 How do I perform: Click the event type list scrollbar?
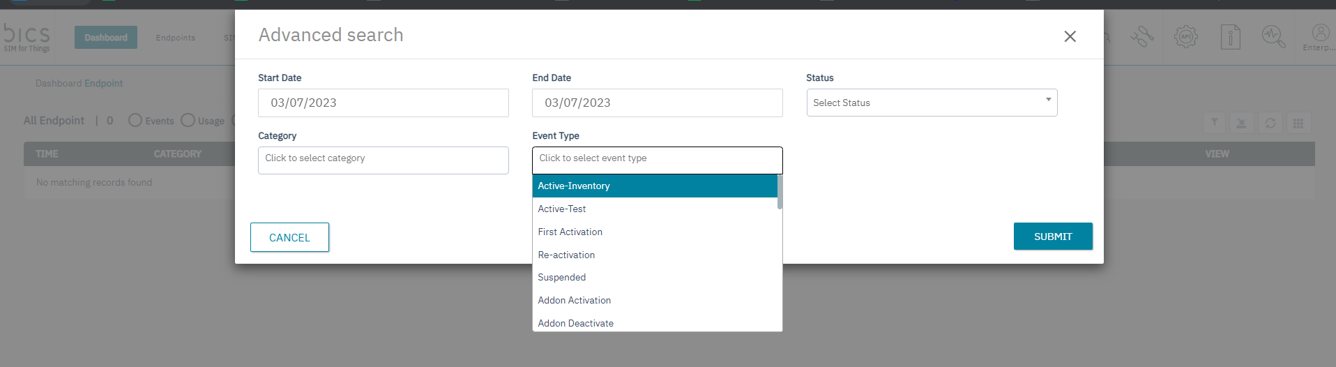[780, 193]
